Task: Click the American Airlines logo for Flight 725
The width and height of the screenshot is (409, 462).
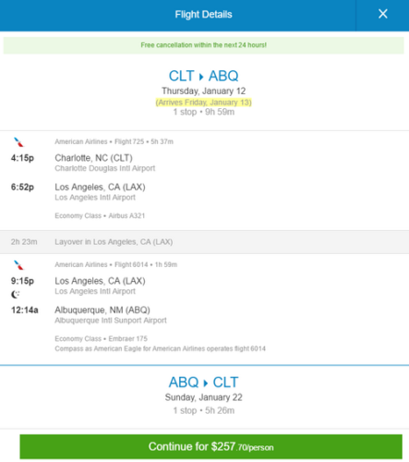Action: click(x=18, y=142)
